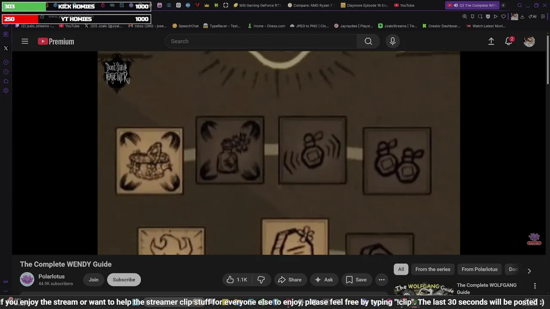Open the Create upload icon

pos(491,41)
